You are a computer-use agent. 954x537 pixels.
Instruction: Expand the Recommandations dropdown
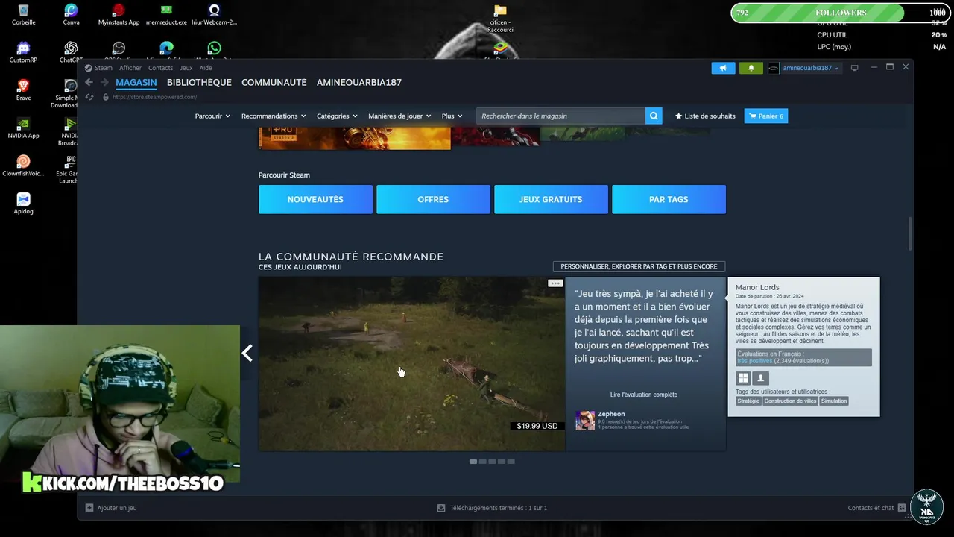274,116
